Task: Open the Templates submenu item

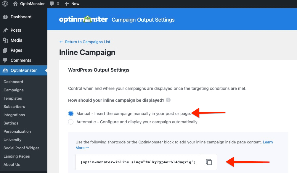Action: [x=12, y=98]
